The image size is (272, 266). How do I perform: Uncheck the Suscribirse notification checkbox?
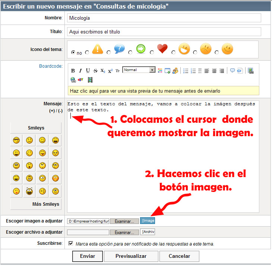(71, 243)
